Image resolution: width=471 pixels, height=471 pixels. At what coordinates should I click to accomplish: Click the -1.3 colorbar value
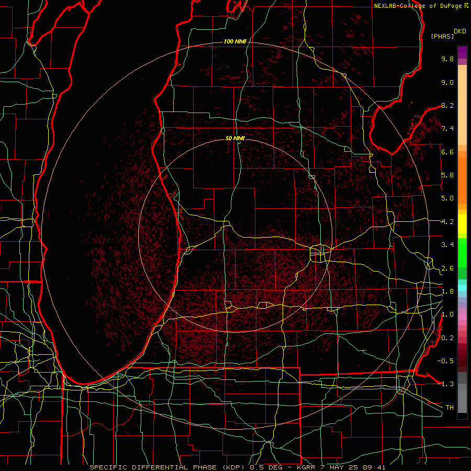pos(445,384)
